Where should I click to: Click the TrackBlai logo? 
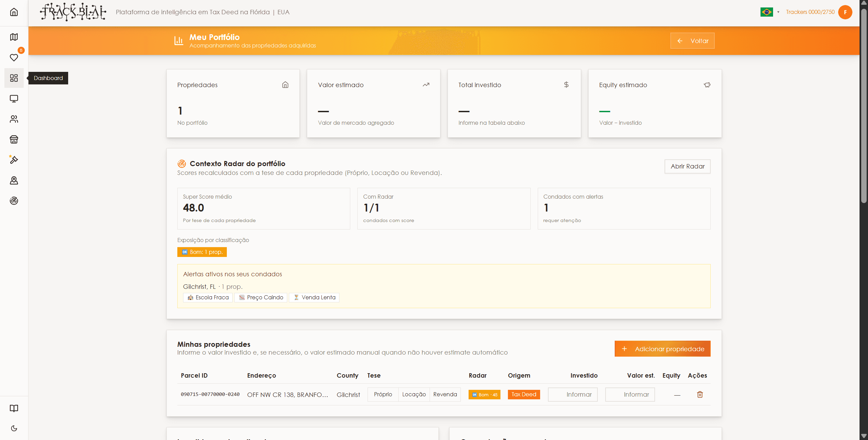(x=73, y=12)
